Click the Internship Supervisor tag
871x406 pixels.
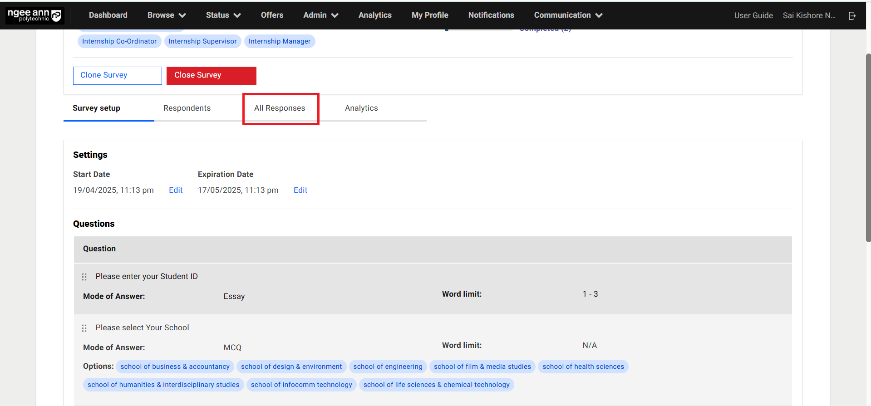202,42
